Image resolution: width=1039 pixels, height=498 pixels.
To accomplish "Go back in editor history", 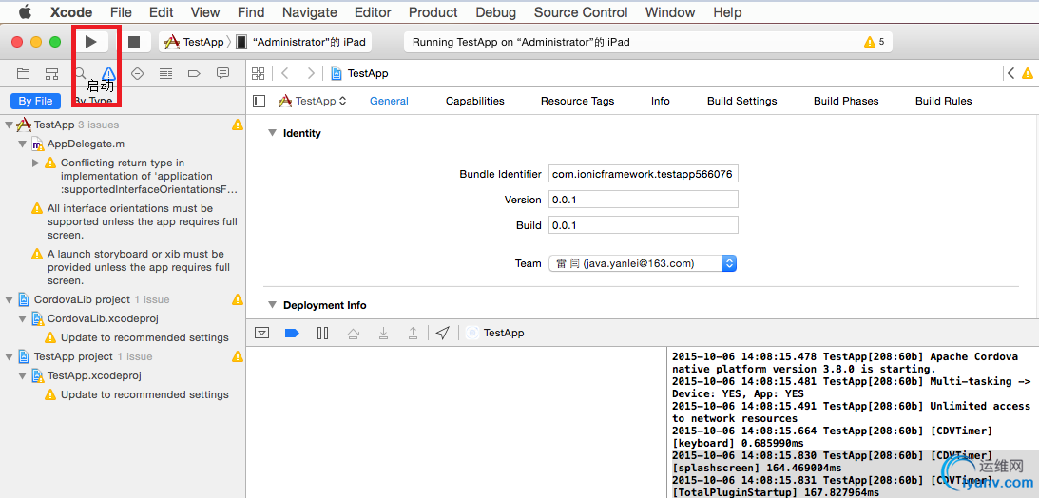I will pos(285,73).
